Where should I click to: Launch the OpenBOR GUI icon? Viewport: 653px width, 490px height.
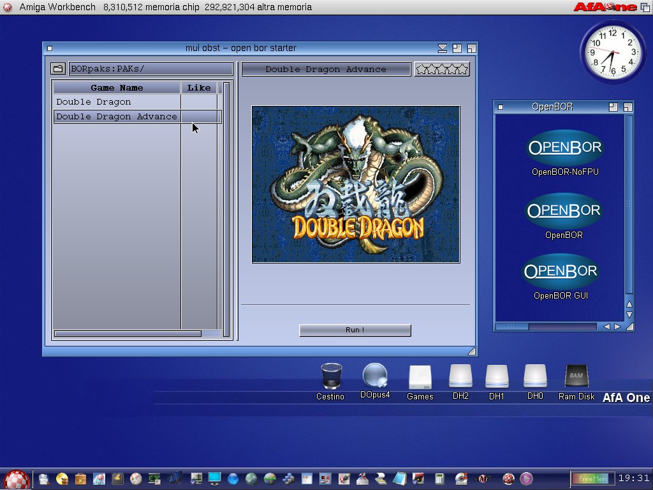click(561, 272)
